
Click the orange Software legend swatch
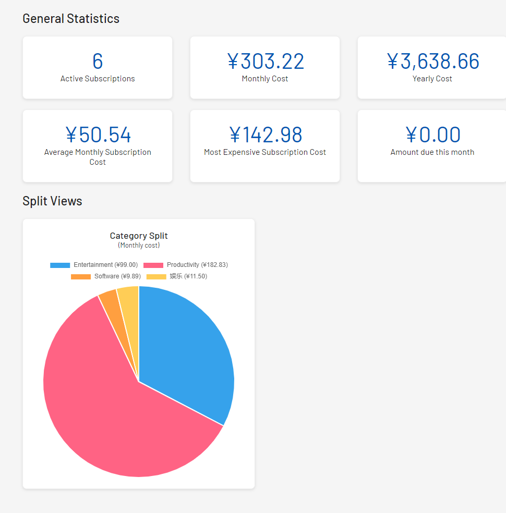pyautogui.click(x=81, y=276)
